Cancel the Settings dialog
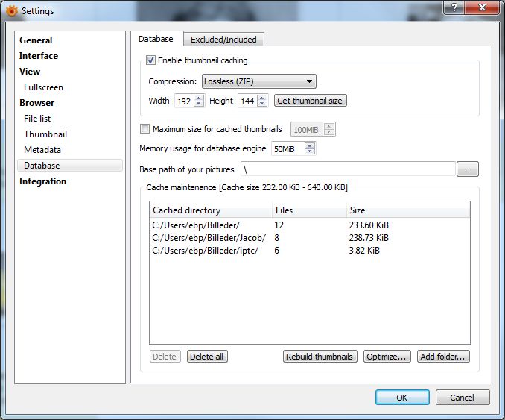Viewport: 505px width, 420px height. pyautogui.click(x=462, y=398)
